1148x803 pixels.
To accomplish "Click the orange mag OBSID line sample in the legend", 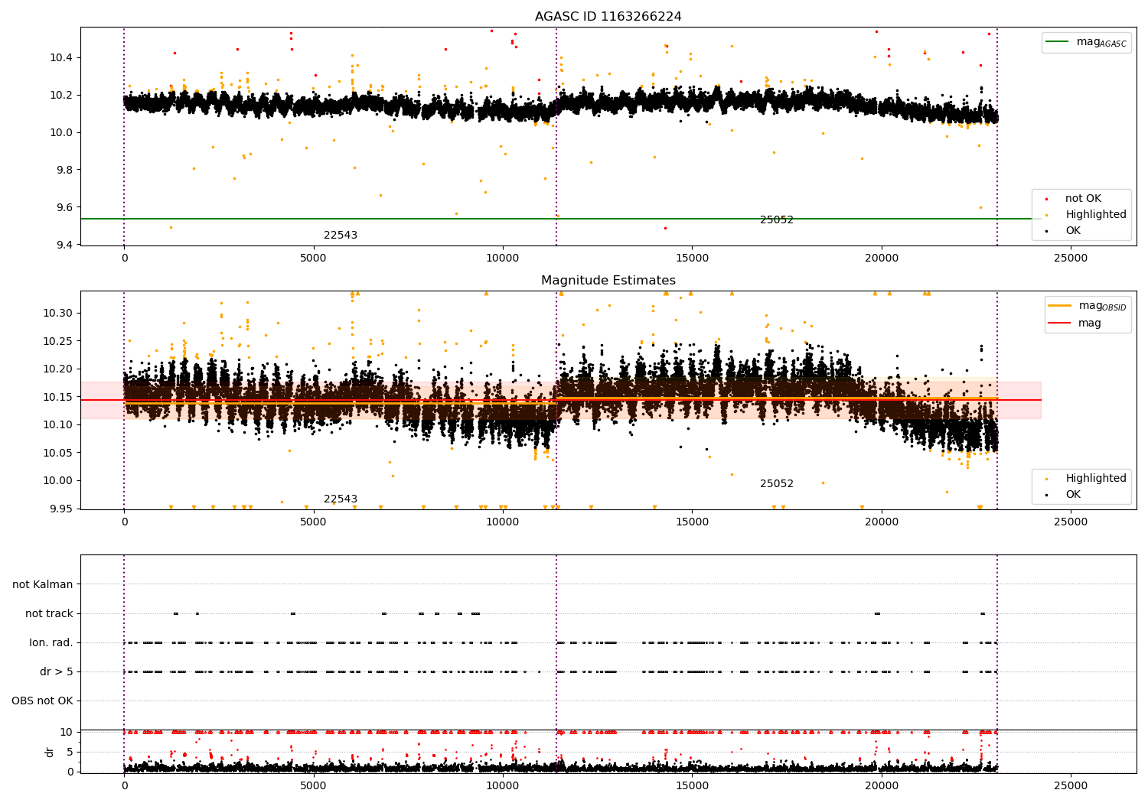I will [x=1059, y=306].
